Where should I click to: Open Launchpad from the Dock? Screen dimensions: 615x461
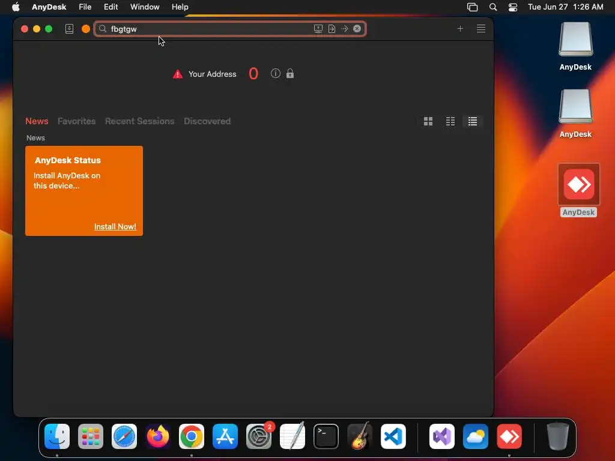91,436
